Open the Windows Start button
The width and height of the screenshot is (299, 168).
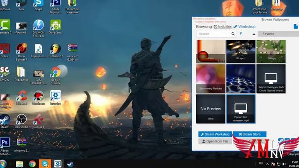click(x=3, y=164)
